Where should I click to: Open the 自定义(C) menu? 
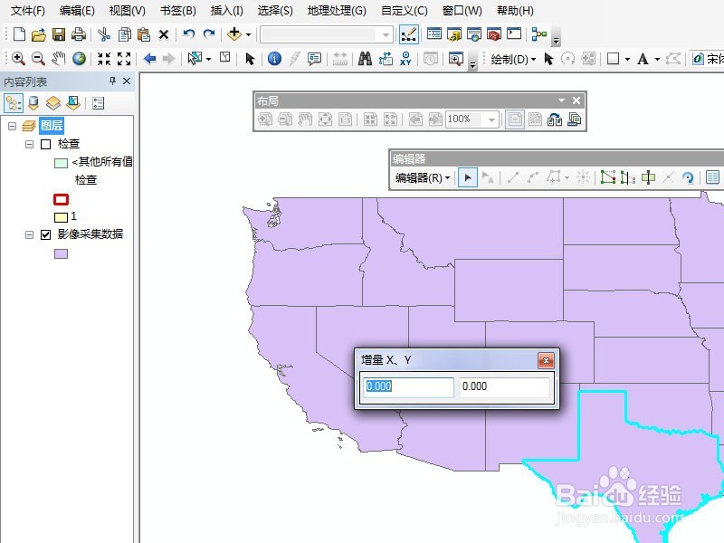click(x=404, y=11)
